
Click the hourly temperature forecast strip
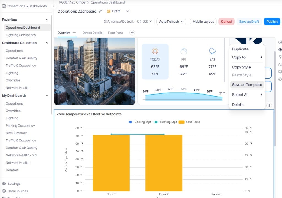tap(184, 94)
